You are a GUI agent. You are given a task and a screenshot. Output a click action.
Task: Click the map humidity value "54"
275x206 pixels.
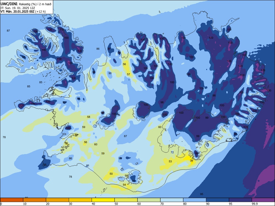[124, 185]
